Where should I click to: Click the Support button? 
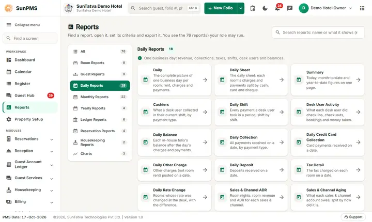tap(353, 217)
